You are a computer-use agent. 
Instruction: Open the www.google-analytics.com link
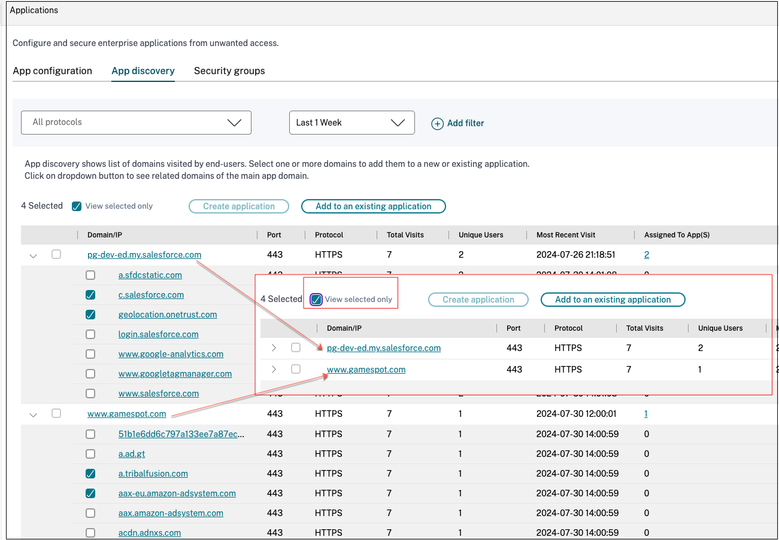pos(171,354)
